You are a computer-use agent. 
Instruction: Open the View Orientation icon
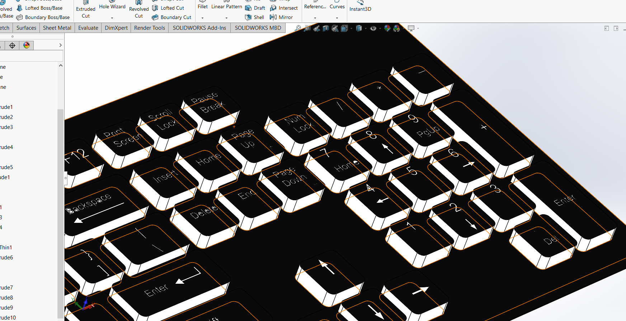pos(344,28)
